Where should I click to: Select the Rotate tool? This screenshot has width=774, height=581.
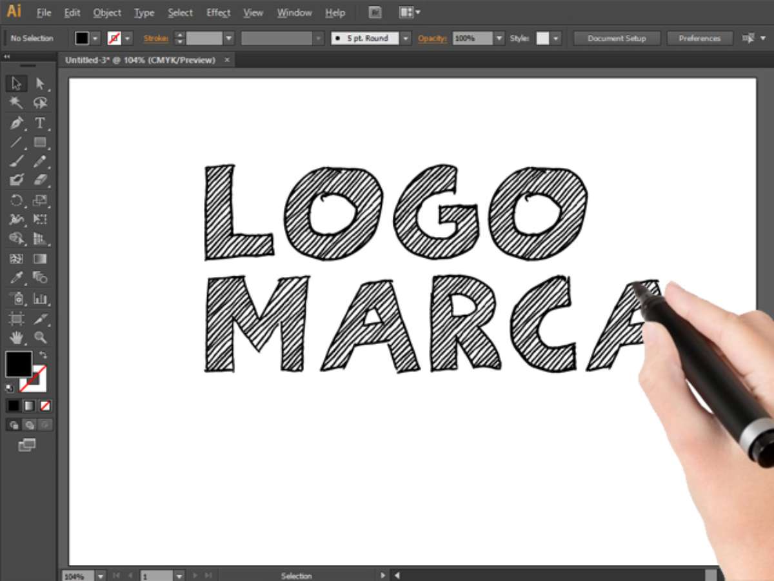point(17,200)
